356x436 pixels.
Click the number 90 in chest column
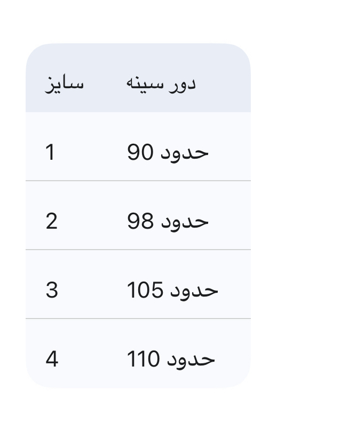point(140,153)
